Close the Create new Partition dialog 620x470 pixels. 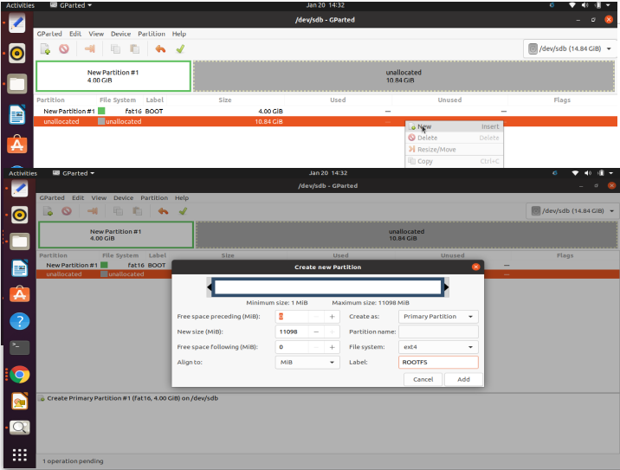click(476, 267)
